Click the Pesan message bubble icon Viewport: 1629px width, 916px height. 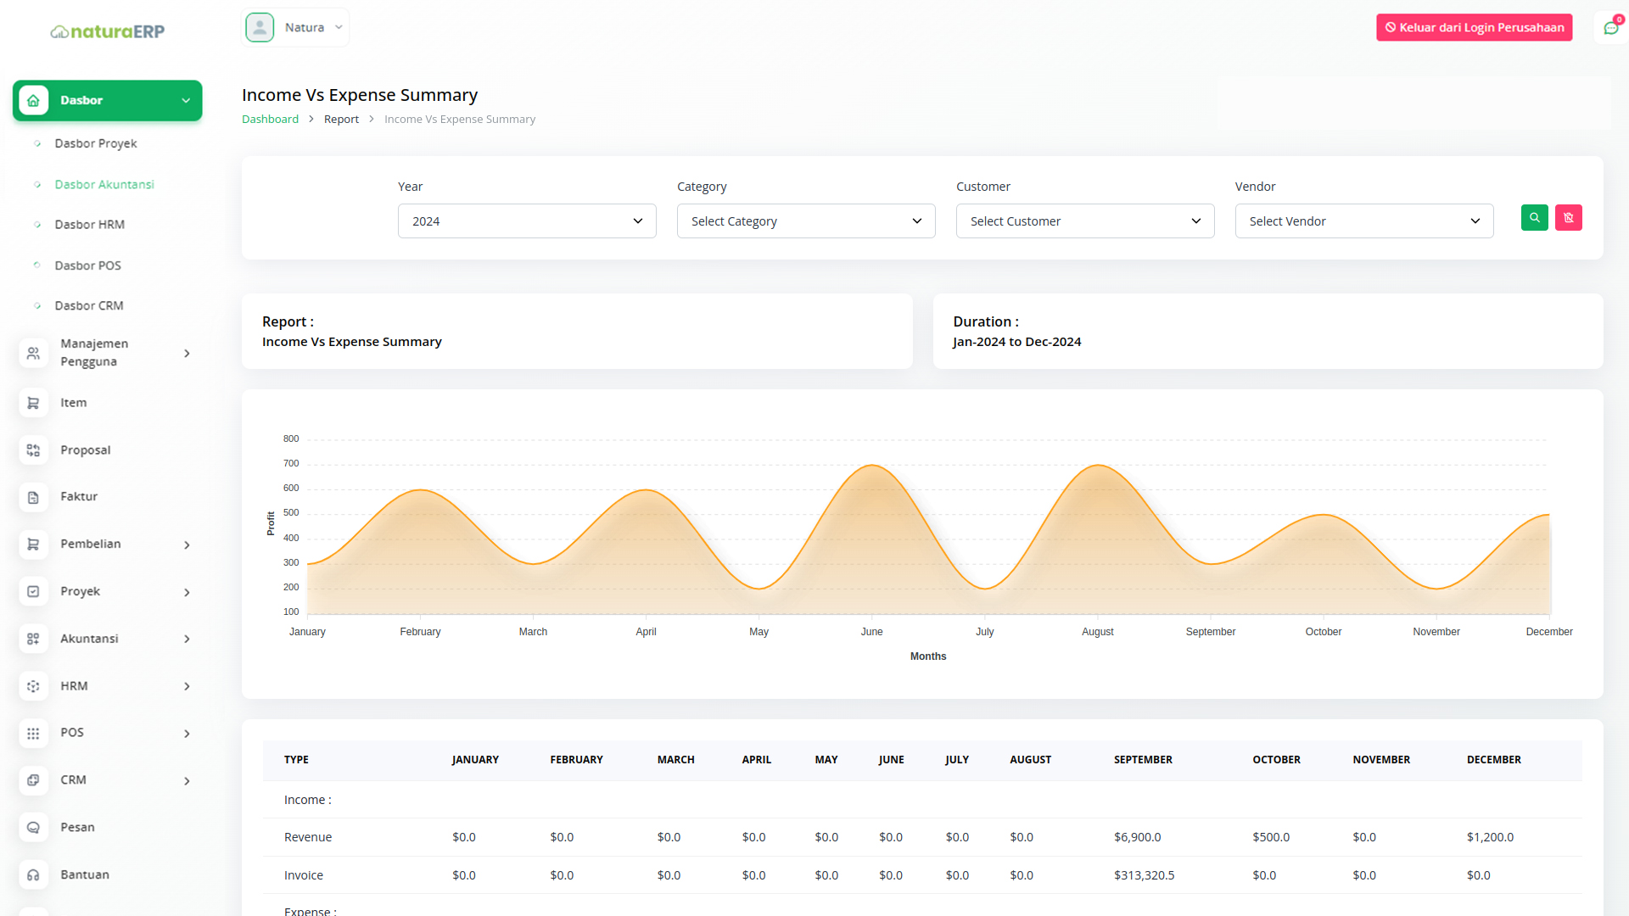[33, 827]
